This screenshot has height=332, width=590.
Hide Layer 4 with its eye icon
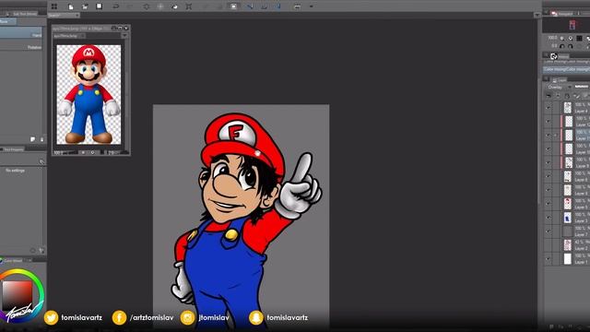point(549,108)
